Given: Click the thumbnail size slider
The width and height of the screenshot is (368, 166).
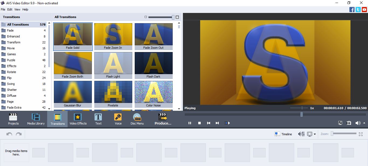Looking at the screenshot, I should coord(161,17).
